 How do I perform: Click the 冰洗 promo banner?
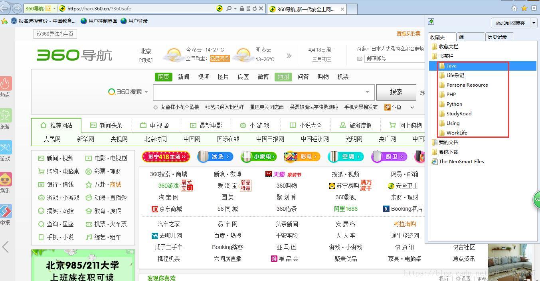coord(216,157)
